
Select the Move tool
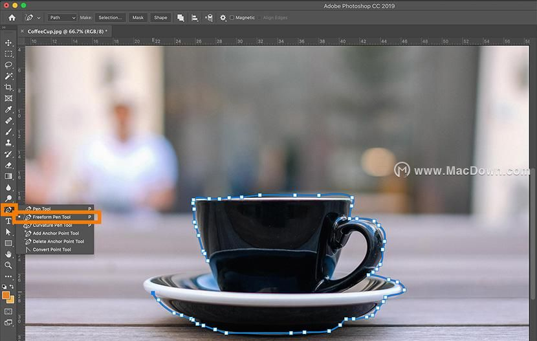click(8, 43)
